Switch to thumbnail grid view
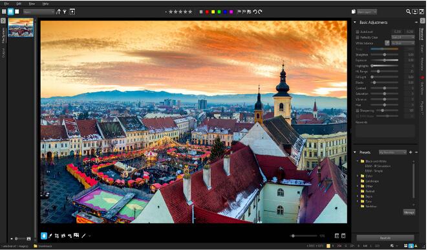 pyautogui.click(x=4, y=12)
